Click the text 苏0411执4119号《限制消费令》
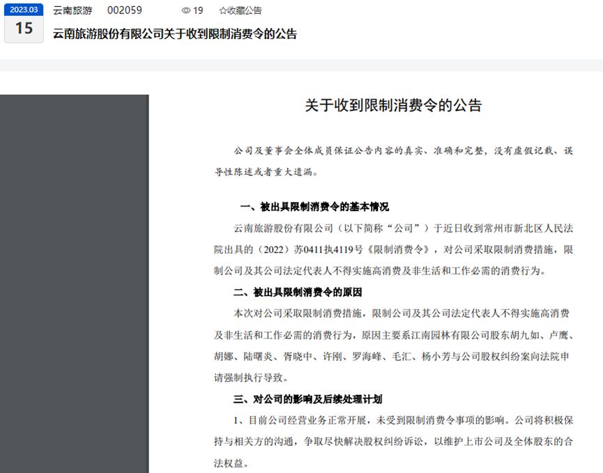Viewport: 603px width, 473px height. click(x=362, y=250)
